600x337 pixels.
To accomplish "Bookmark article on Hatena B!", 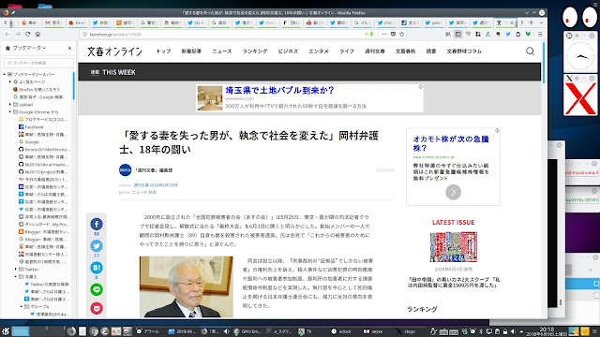I will tap(97, 268).
